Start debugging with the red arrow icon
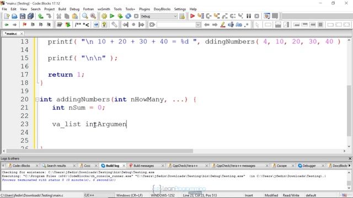 (192, 16)
